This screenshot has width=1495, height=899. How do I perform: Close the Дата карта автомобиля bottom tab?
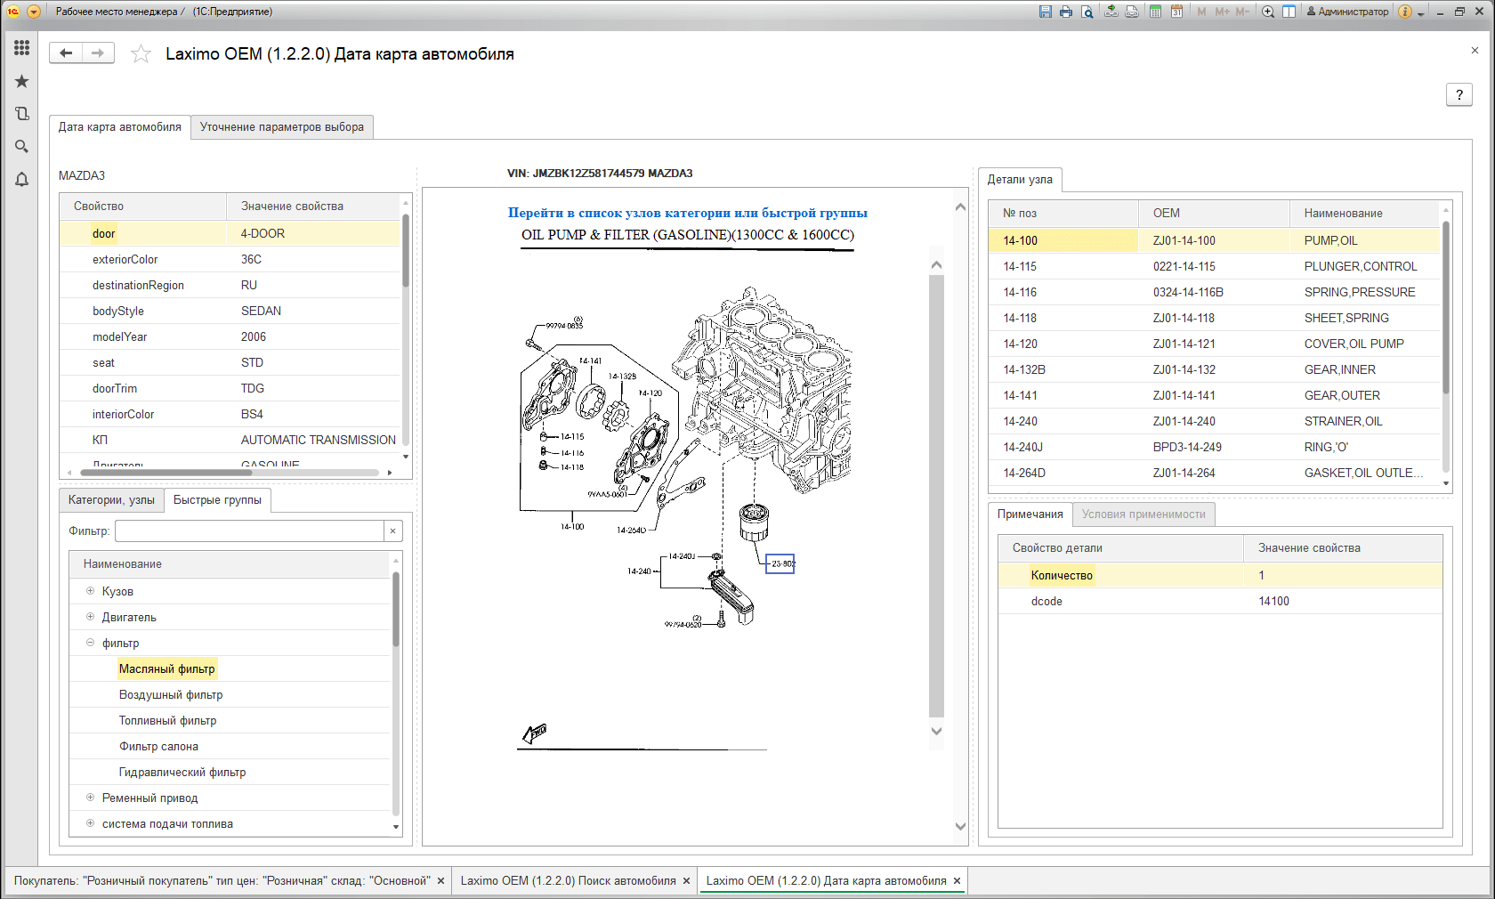point(958,881)
